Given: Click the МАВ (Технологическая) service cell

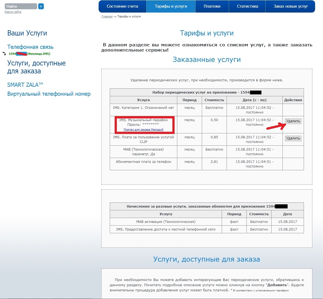Looking at the screenshot, I should click(x=143, y=152).
